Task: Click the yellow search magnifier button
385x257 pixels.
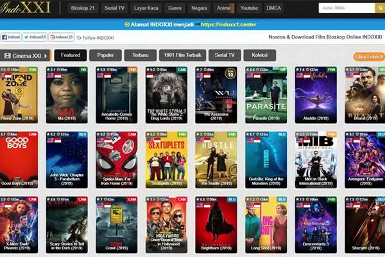Action: coord(380,8)
